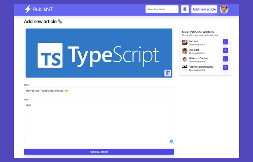Follow Mateusz Damon using the user icon button
The image size is (253, 162).
(x=225, y=59)
